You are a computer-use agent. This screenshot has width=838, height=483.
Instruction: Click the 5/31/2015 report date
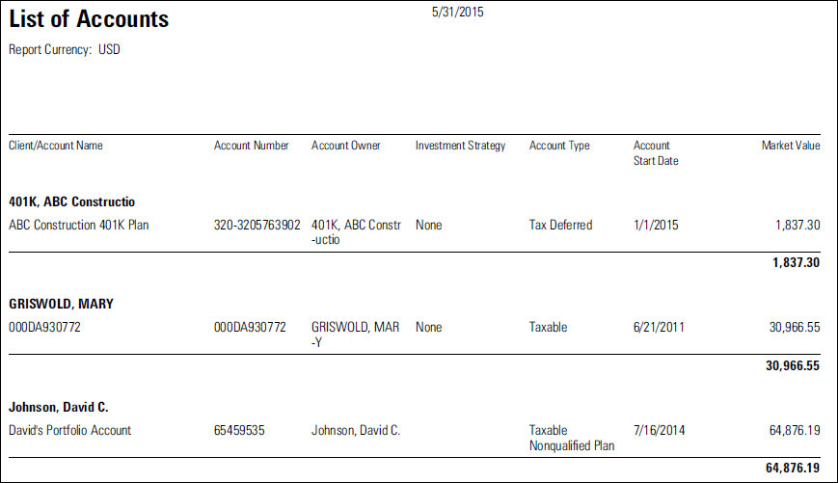click(457, 13)
